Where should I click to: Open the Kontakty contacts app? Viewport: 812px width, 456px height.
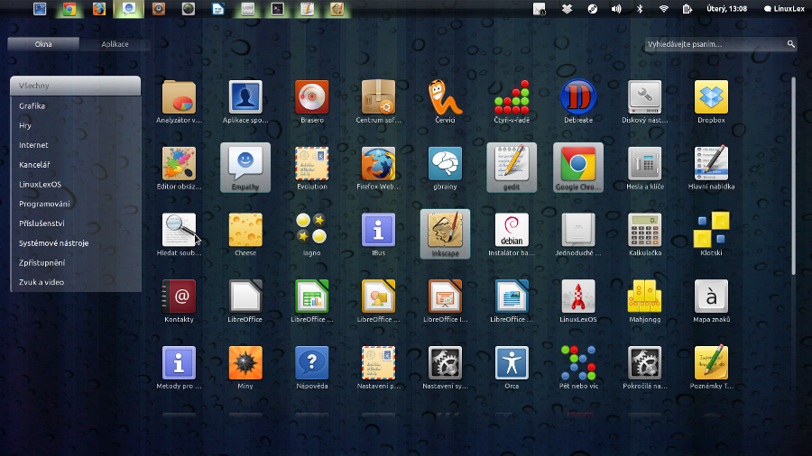point(179,300)
